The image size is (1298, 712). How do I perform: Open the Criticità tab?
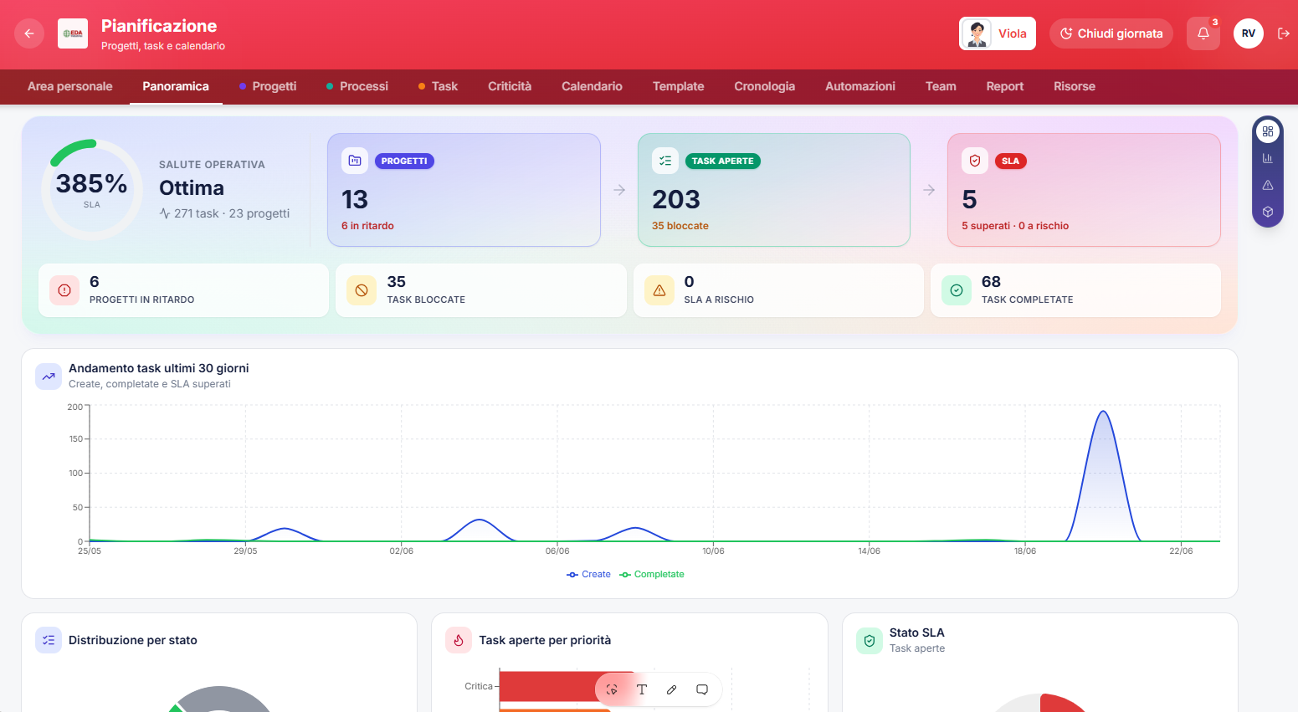click(510, 86)
